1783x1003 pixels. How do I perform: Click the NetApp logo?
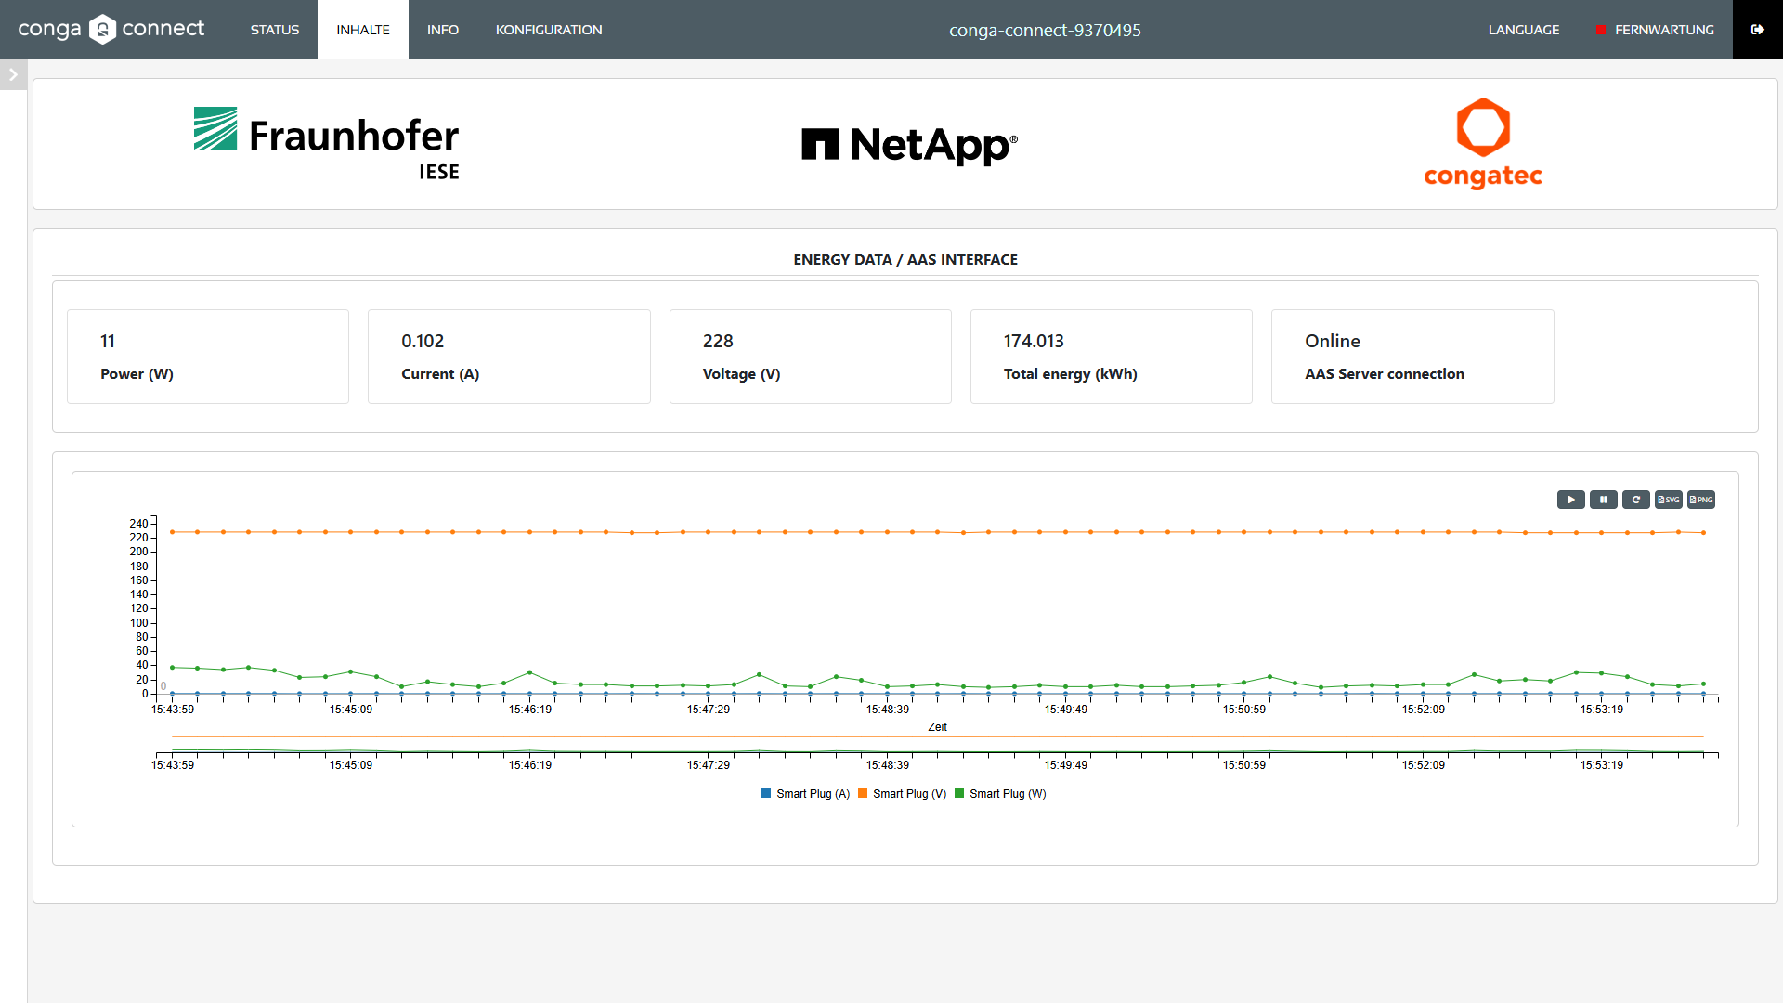tap(909, 145)
